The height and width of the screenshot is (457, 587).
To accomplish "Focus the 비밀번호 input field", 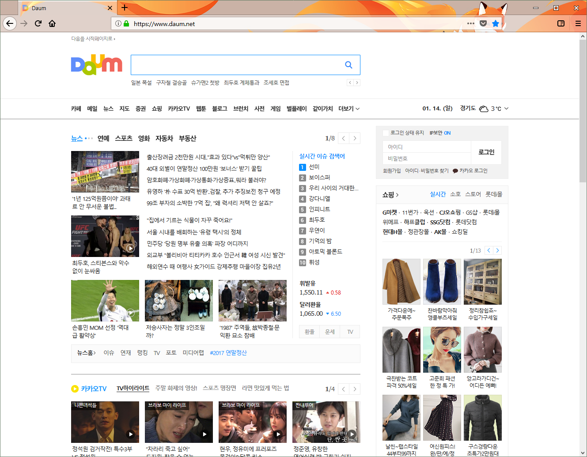I will pos(427,159).
